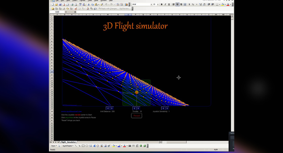
Task: Open the Tools menu
Action: click(90, 1)
